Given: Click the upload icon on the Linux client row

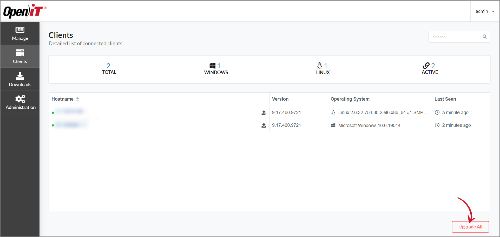Looking at the screenshot, I should tap(264, 113).
